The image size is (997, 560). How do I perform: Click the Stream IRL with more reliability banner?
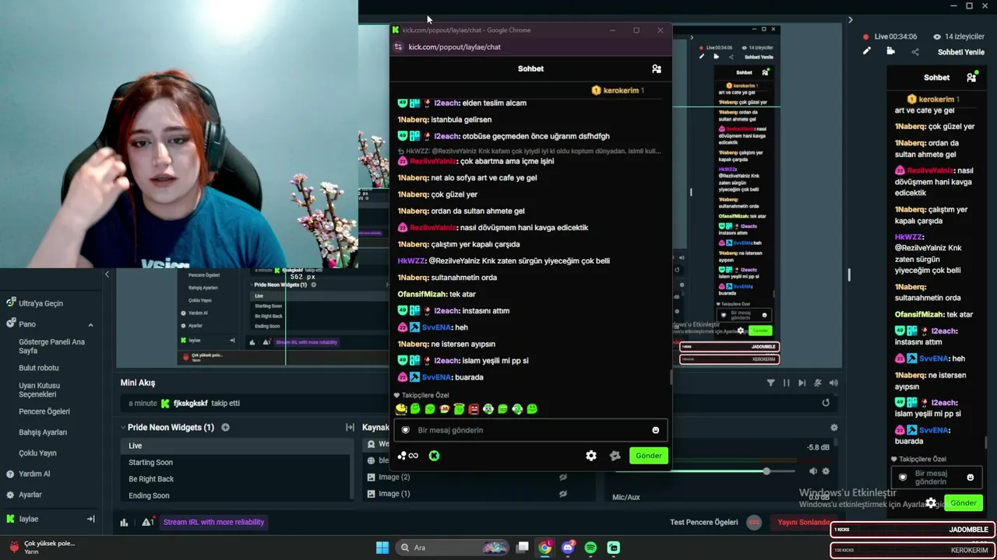pyautogui.click(x=213, y=523)
